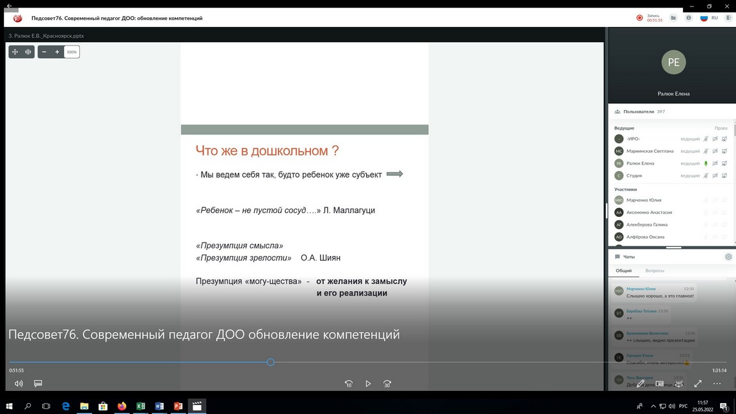Viewport: 736px width, 414px height.
Task: Toggle microphone for -ИРО-
Action: (705, 139)
